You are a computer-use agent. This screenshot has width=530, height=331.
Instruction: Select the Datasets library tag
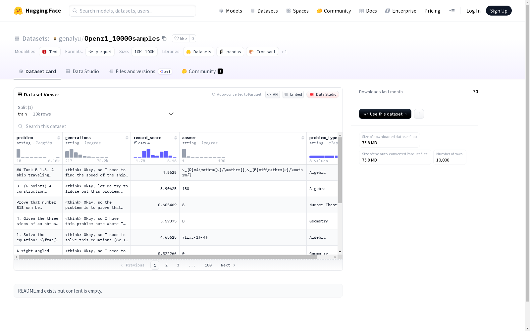click(x=199, y=52)
